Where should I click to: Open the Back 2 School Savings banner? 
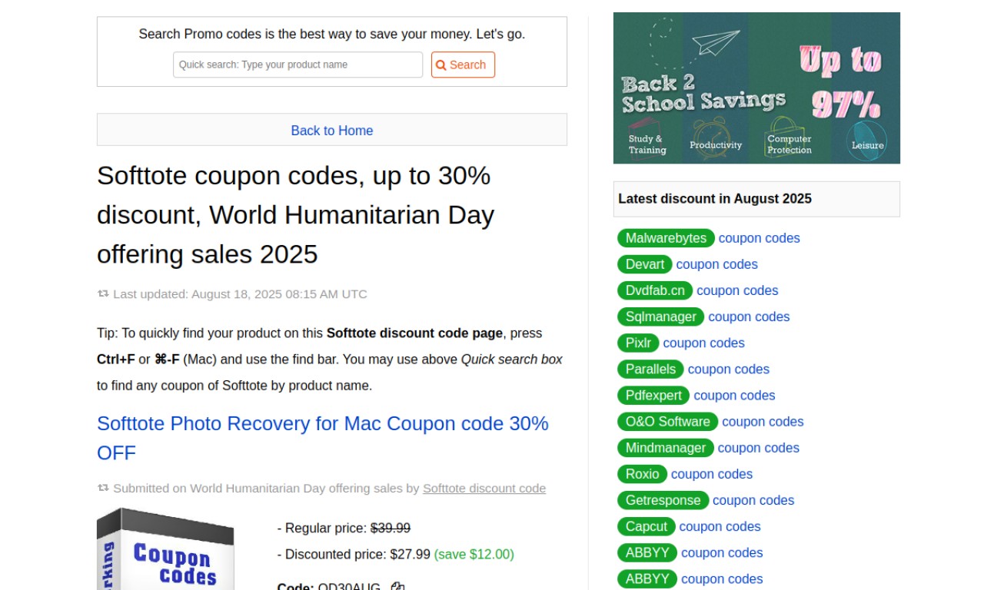[756, 88]
